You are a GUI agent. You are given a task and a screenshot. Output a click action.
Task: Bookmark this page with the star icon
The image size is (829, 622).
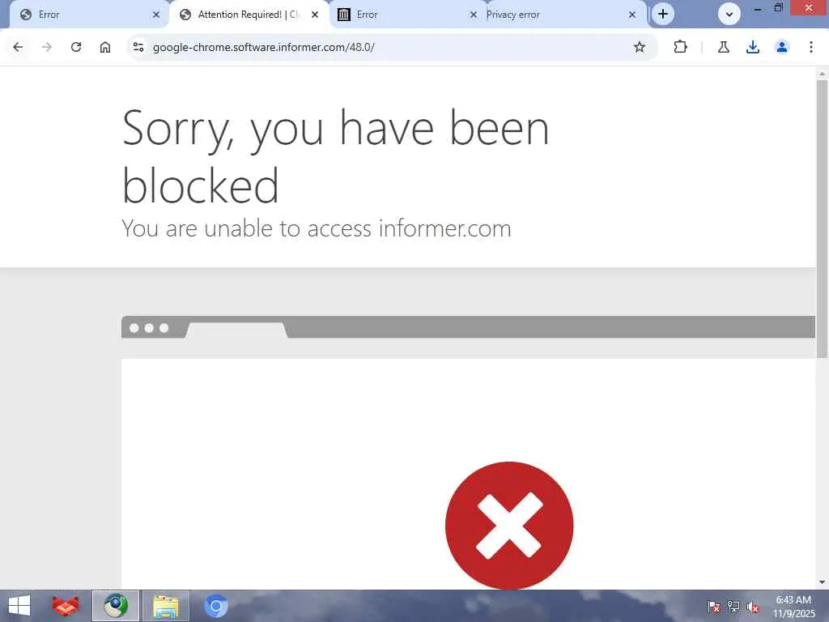point(640,47)
